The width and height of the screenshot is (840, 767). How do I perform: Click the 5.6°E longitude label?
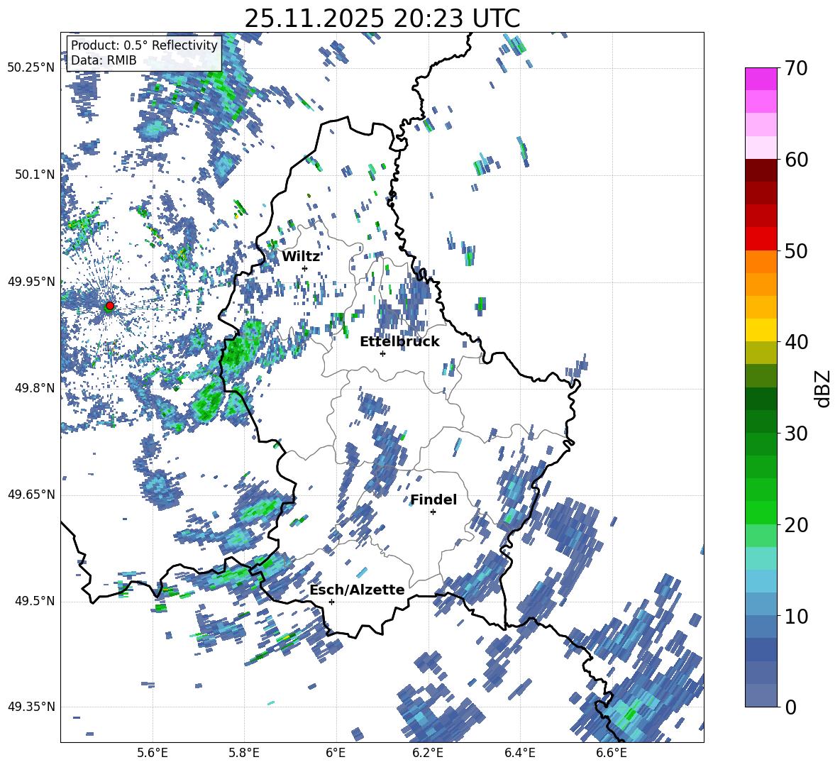point(153,753)
